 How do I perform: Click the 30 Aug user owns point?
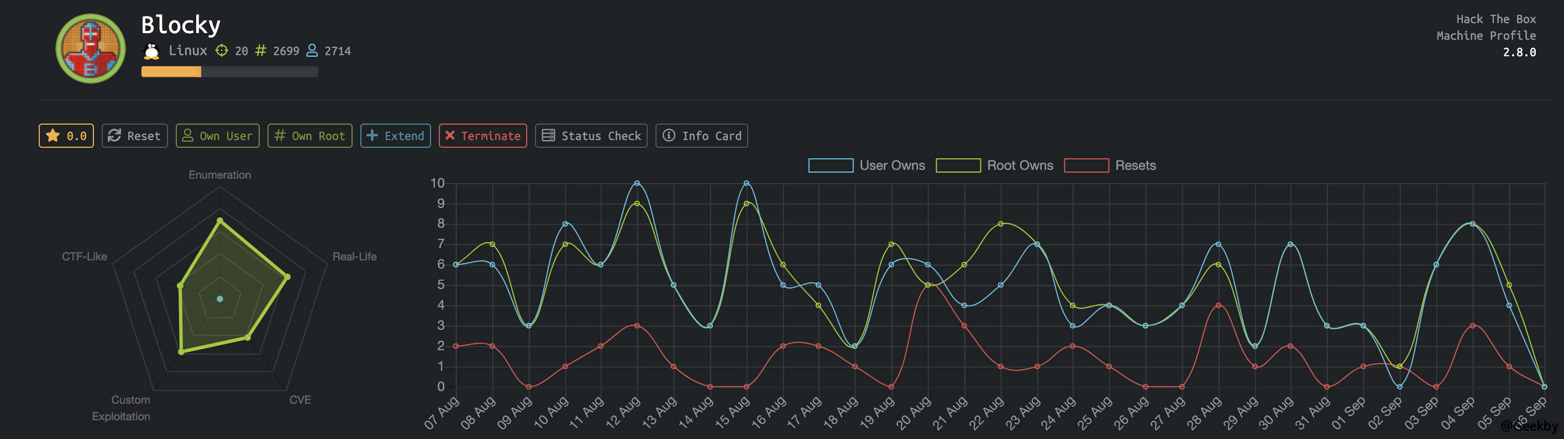point(1290,244)
